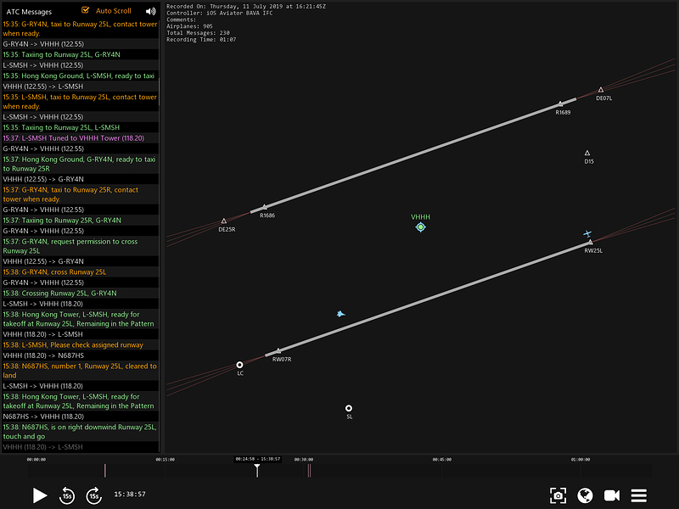Select message 'G-RY4N, cross Runway 25L'
This screenshot has height=509, width=679.
[80, 271]
